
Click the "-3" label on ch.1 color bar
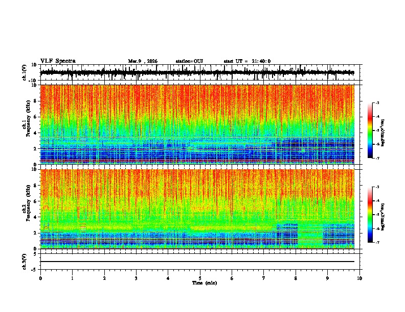click(377, 102)
